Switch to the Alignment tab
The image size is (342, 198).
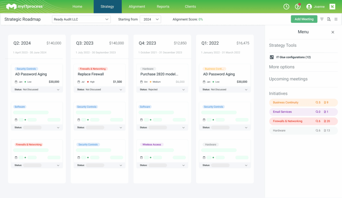click(137, 7)
